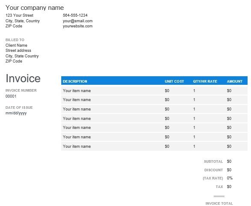Click the quantity 1 in the first row
Image resolution: width=251 pixels, height=206 pixels.
coord(194,91)
